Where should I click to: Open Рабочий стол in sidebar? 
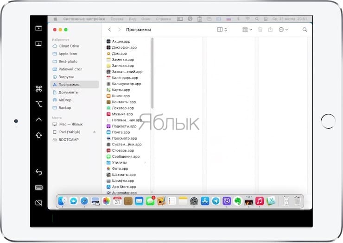click(x=75, y=69)
